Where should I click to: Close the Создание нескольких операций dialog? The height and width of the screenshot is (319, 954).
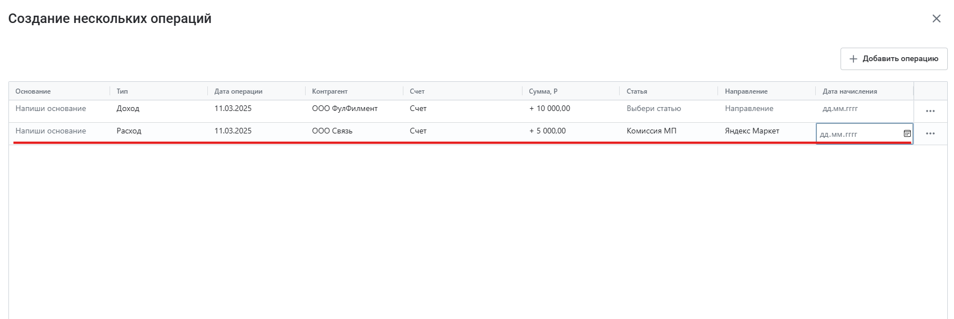[936, 19]
